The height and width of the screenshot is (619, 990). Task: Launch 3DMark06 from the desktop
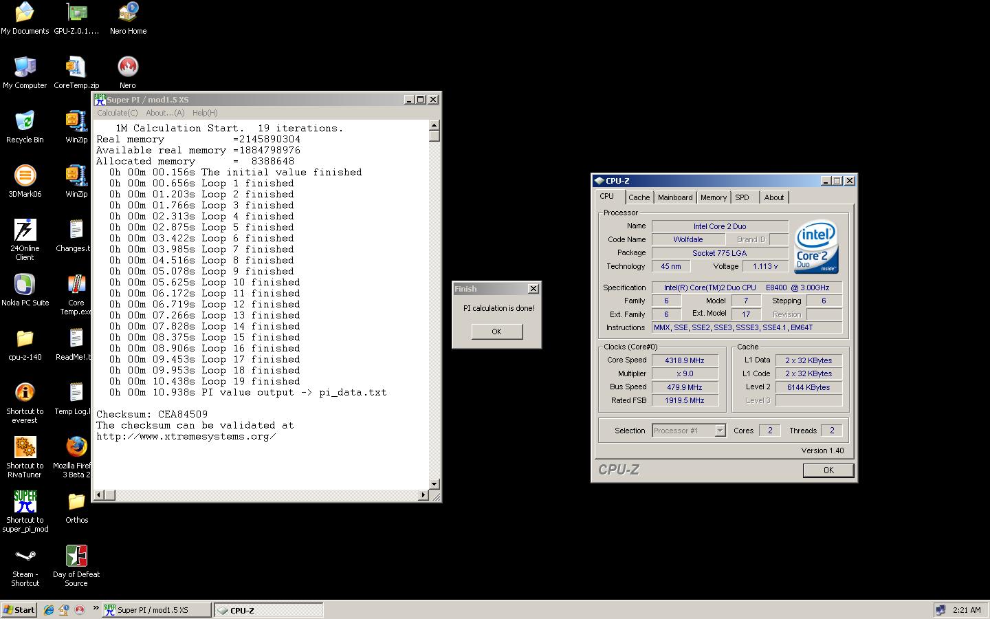(x=25, y=182)
